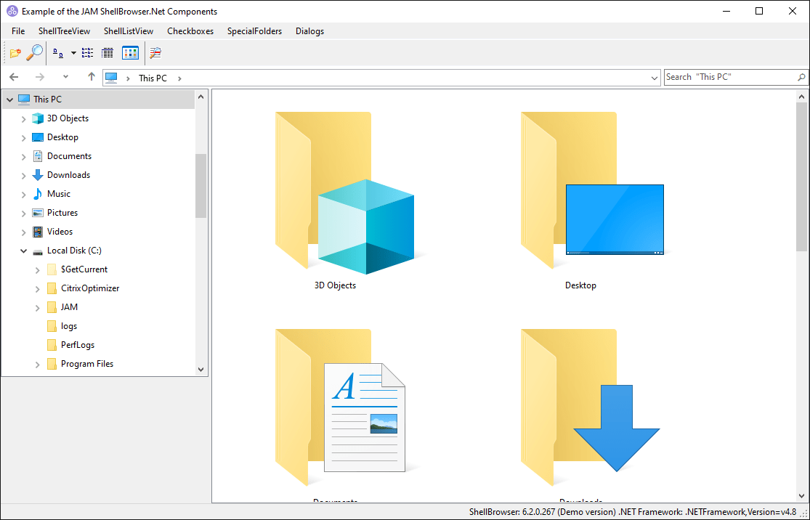Click the new folder toolbar icon
Viewport: 810px width, 520px height.
click(15, 53)
